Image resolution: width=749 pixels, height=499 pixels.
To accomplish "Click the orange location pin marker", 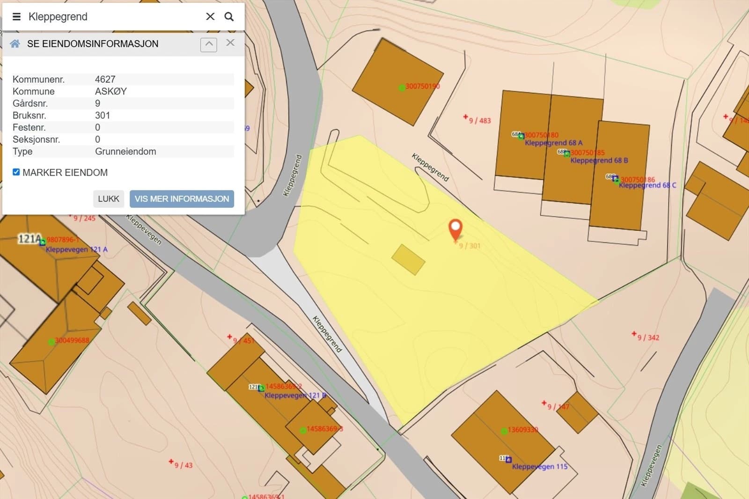I will (455, 228).
